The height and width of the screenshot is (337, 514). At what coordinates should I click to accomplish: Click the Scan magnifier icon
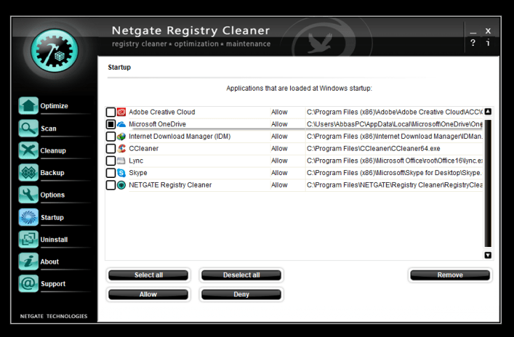pos(28,128)
